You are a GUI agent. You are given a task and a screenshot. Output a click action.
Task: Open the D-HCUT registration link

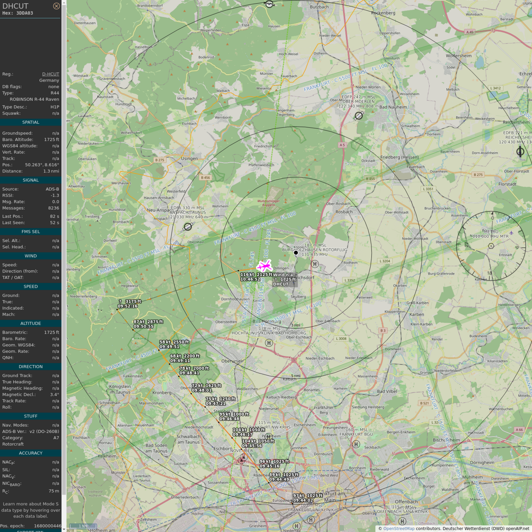pyautogui.click(x=50, y=74)
